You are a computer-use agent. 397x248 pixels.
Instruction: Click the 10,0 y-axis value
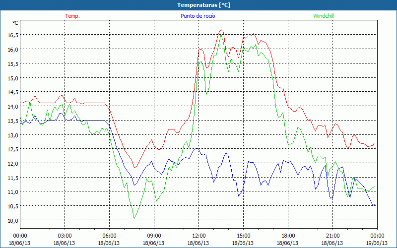(x=13, y=220)
